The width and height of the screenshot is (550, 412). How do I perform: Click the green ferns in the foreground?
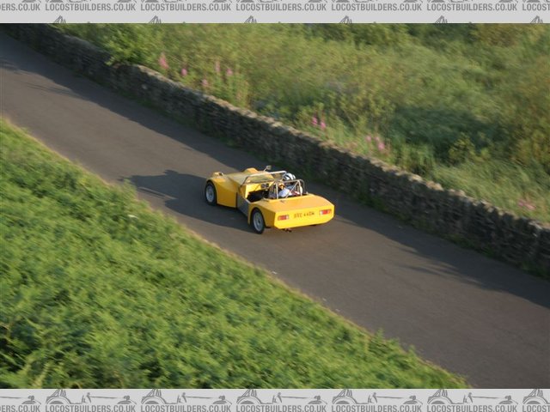[x=129, y=300]
